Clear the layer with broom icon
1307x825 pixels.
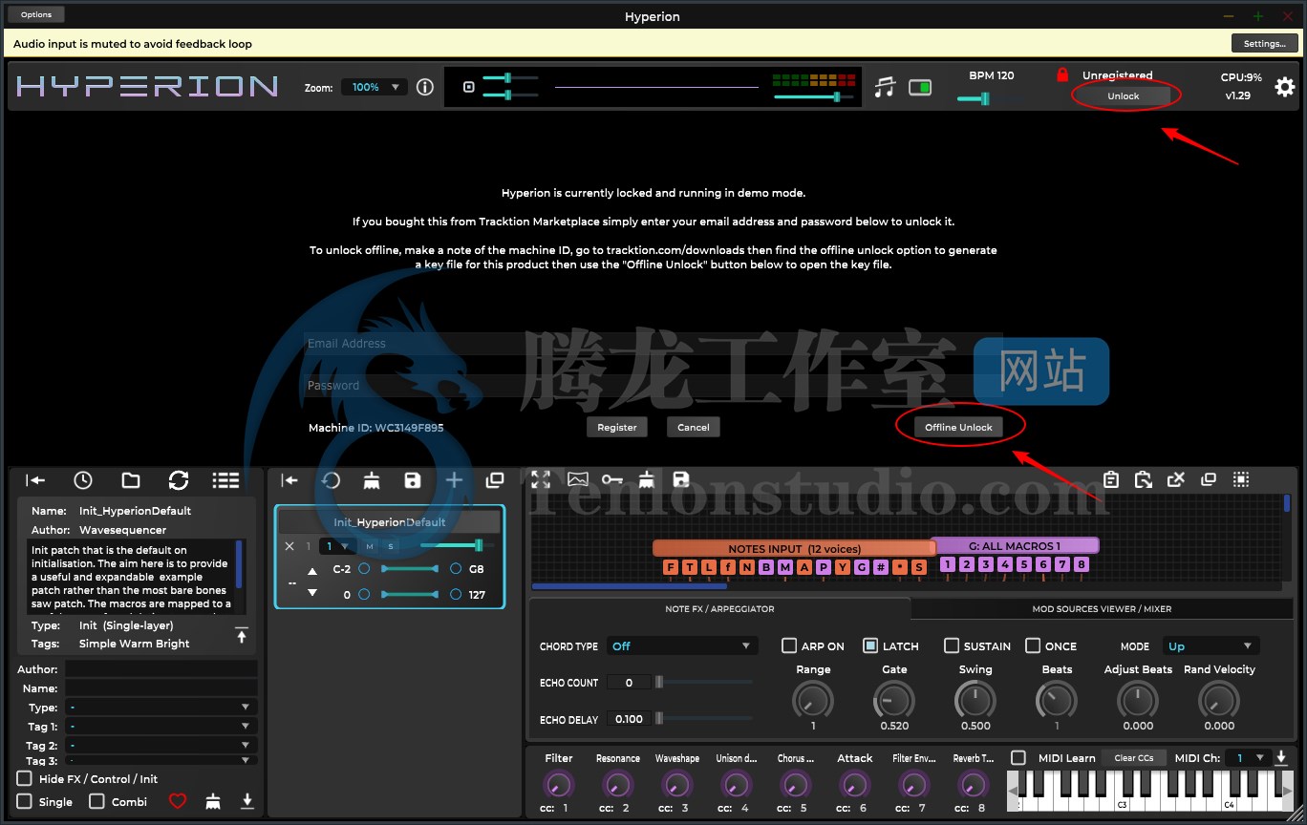[x=372, y=480]
